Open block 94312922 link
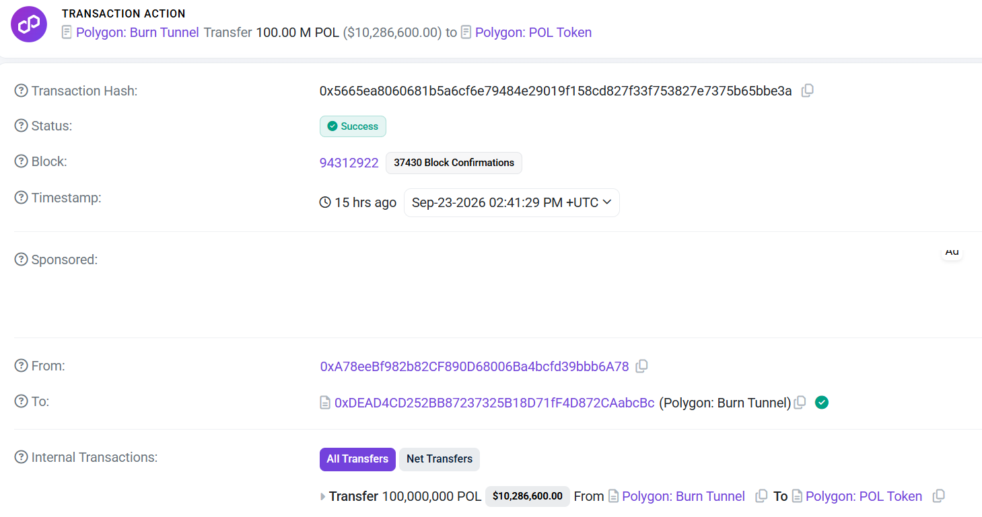The width and height of the screenshot is (982, 517). tap(349, 163)
